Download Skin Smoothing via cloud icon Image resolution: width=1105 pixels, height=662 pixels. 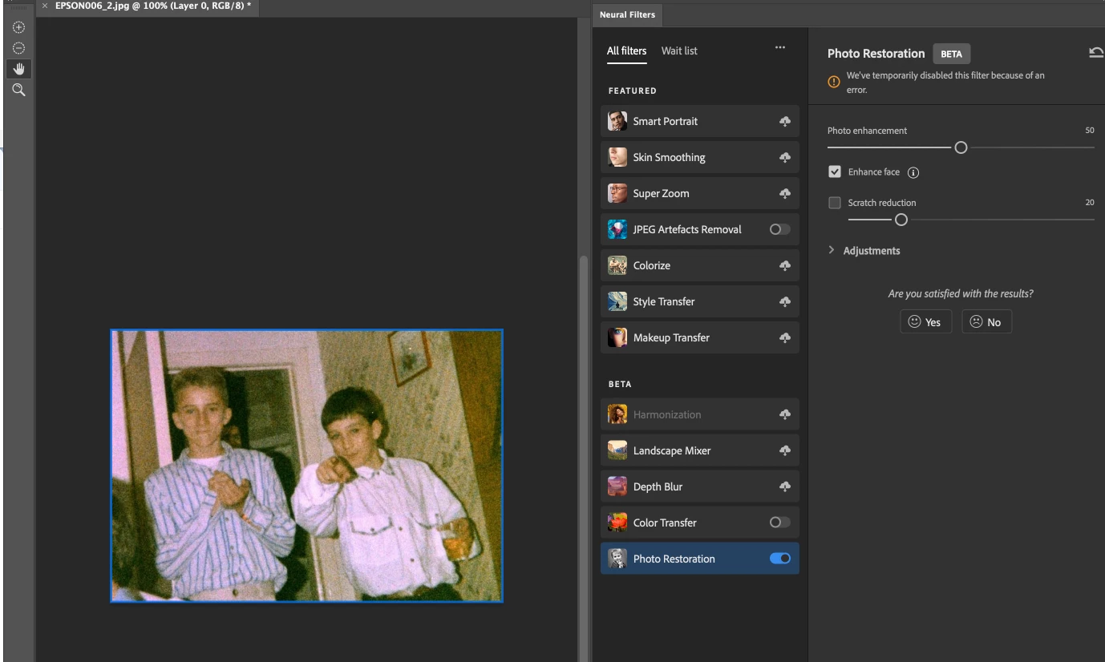pyautogui.click(x=785, y=157)
